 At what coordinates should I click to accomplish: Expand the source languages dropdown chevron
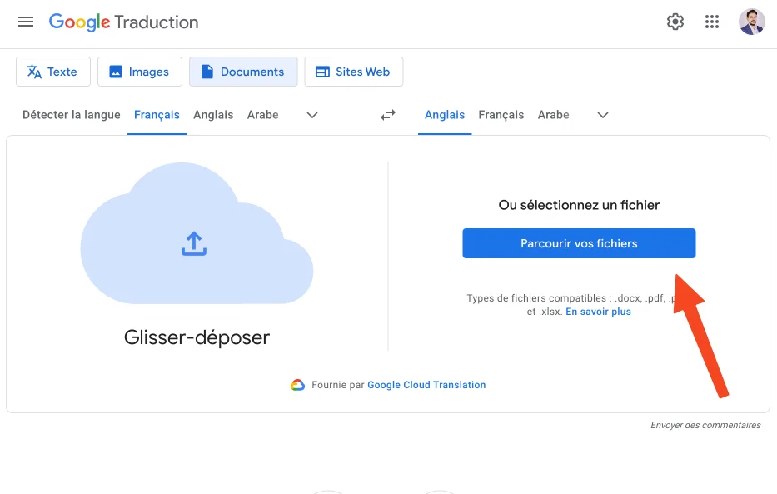[x=312, y=116]
